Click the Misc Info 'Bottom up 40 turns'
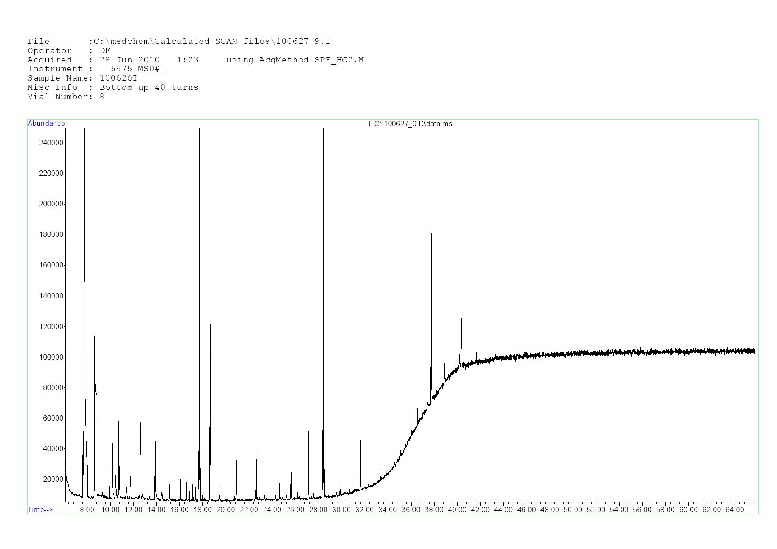The width and height of the screenshot is (777, 549). tap(148, 88)
